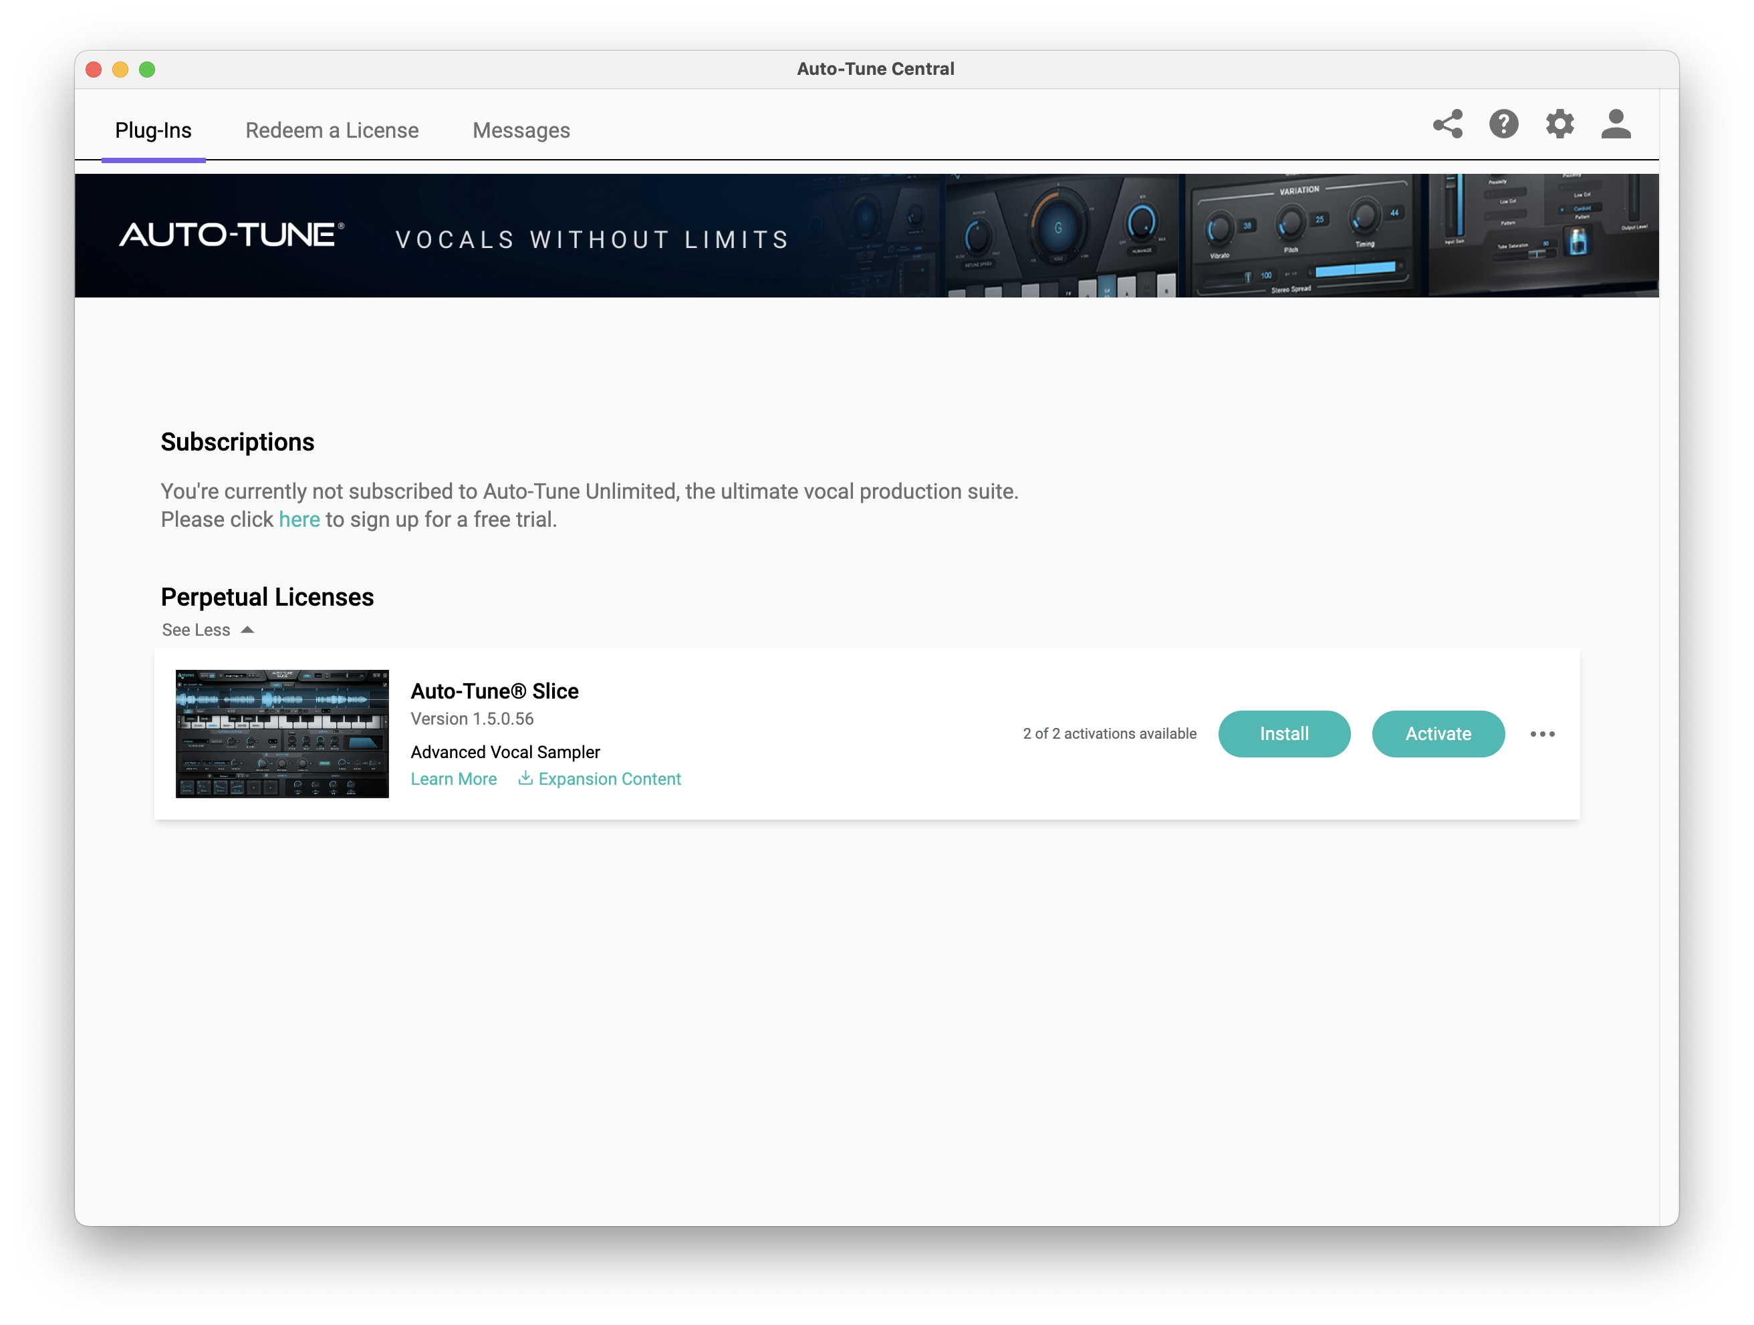
Task: Open the help question mark icon
Action: (1503, 124)
